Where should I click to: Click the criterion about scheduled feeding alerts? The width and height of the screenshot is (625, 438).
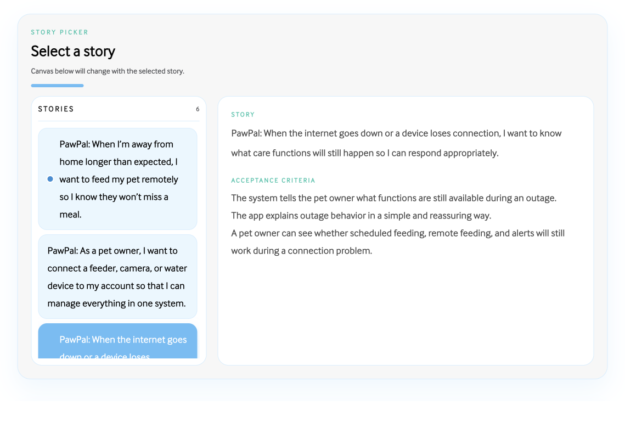(398, 242)
